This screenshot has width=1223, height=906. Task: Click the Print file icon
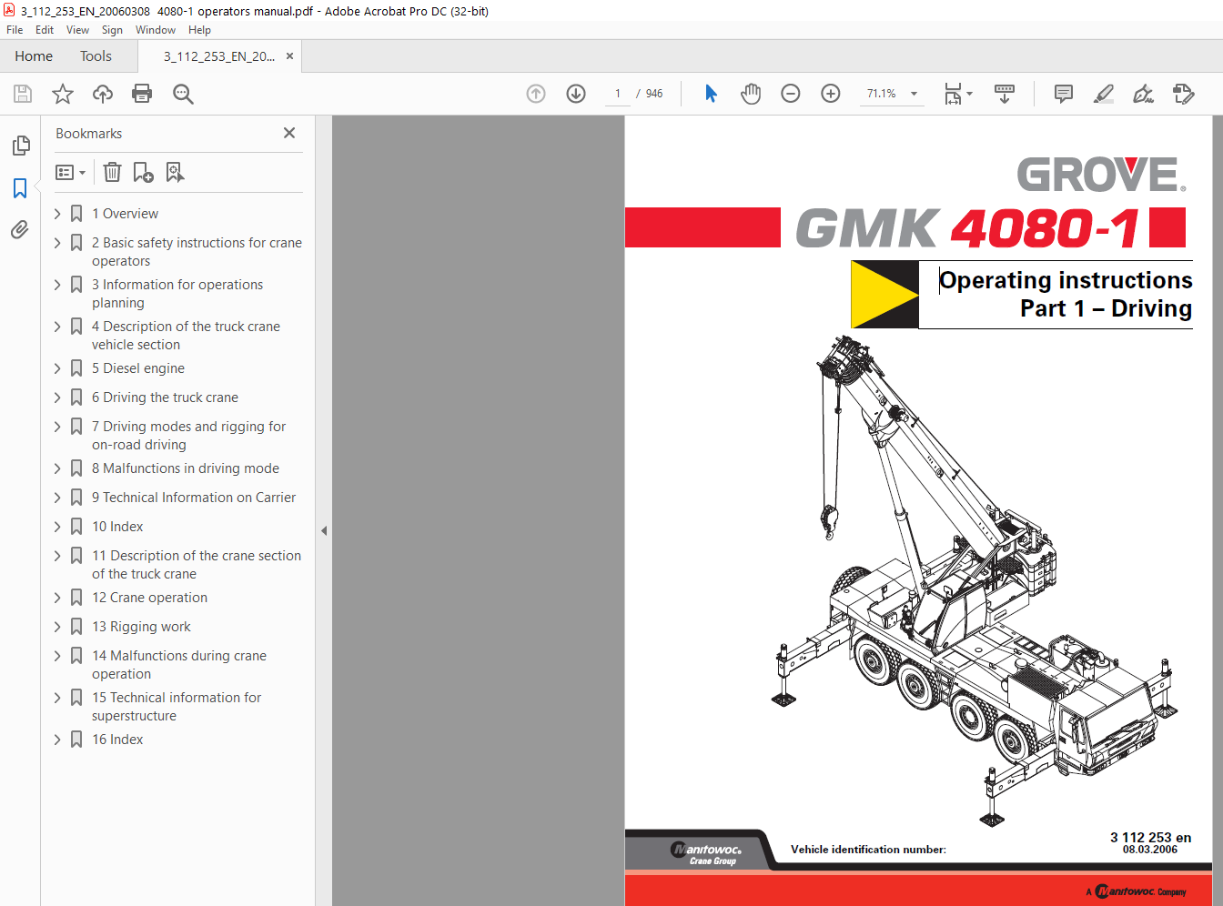point(142,94)
